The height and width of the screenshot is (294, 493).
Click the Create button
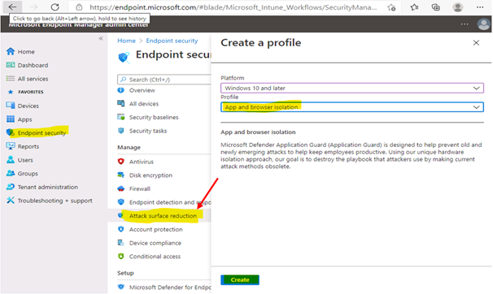point(240,279)
